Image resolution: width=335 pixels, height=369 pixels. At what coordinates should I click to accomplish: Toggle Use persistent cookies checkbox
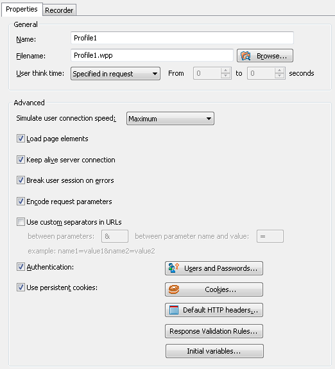pos(21,287)
